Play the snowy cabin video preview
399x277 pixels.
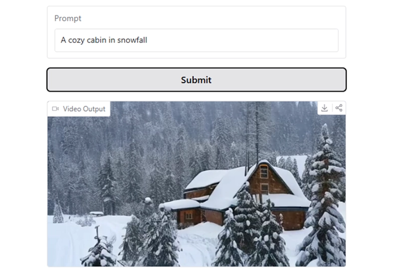pos(197,184)
